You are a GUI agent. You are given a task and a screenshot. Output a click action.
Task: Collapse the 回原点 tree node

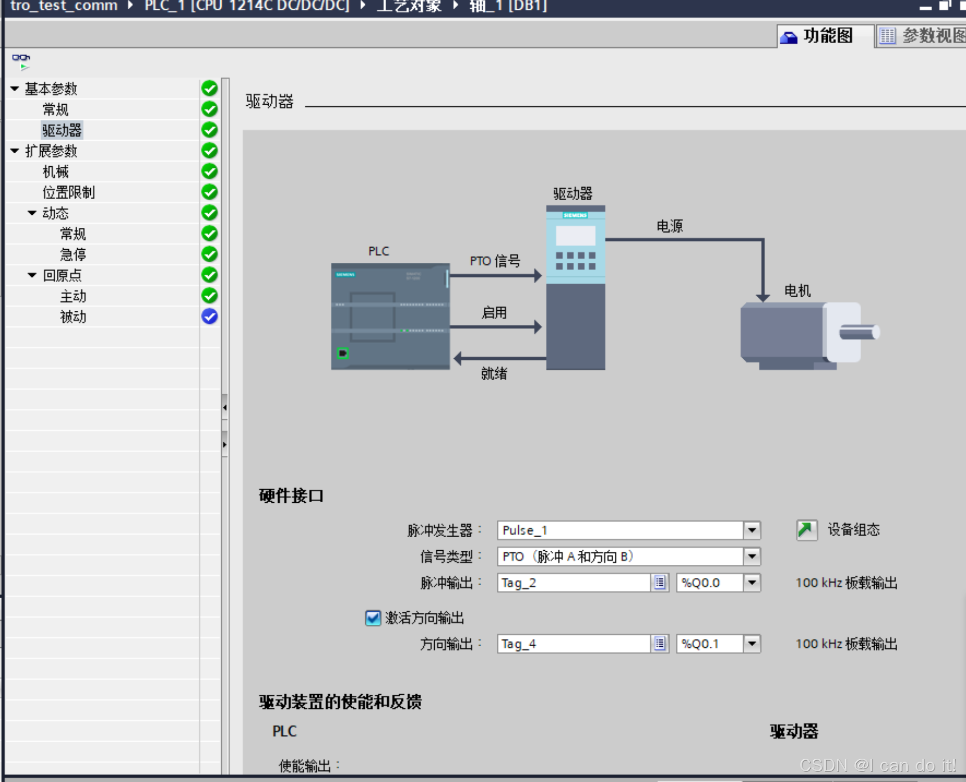click(x=32, y=275)
